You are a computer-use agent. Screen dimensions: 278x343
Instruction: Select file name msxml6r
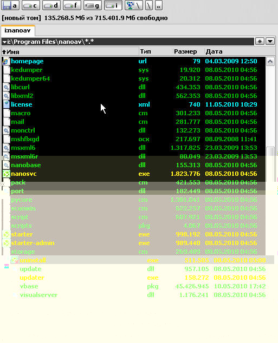pos(24,156)
